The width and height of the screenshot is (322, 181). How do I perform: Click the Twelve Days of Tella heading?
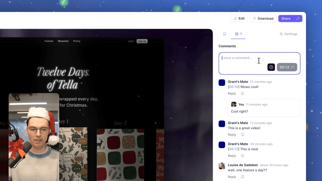(63, 78)
